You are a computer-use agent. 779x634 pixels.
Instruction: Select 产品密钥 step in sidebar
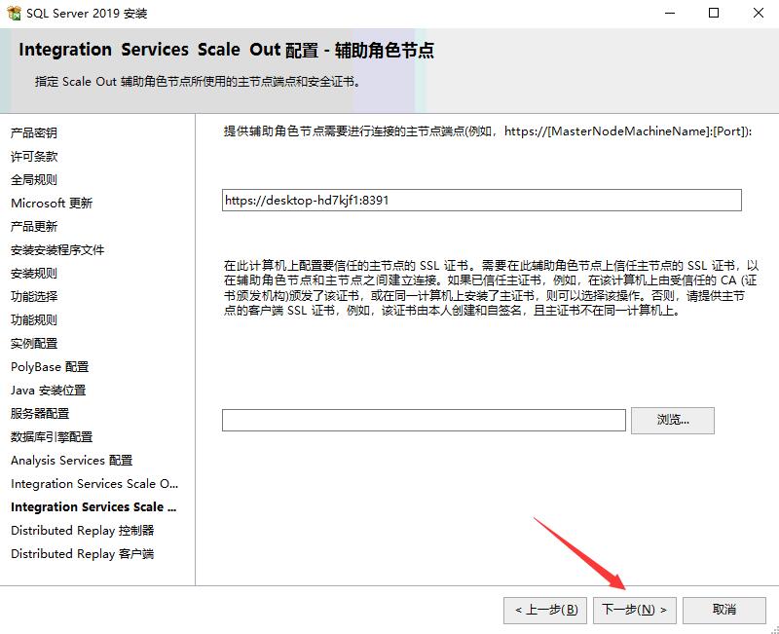(34, 133)
